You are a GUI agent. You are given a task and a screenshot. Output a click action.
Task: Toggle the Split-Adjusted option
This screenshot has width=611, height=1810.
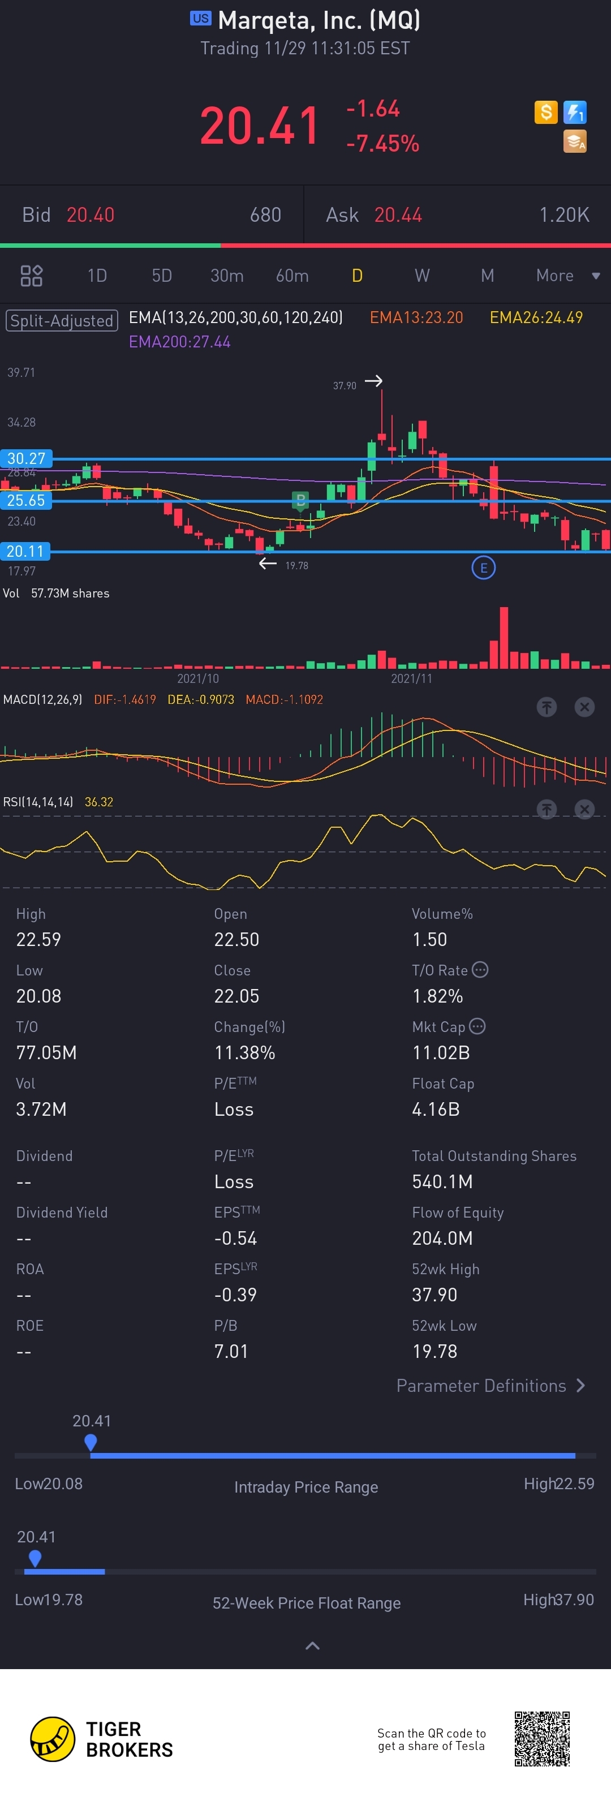click(x=62, y=320)
